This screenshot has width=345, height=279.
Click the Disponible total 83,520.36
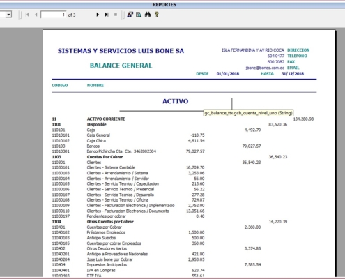(278, 124)
